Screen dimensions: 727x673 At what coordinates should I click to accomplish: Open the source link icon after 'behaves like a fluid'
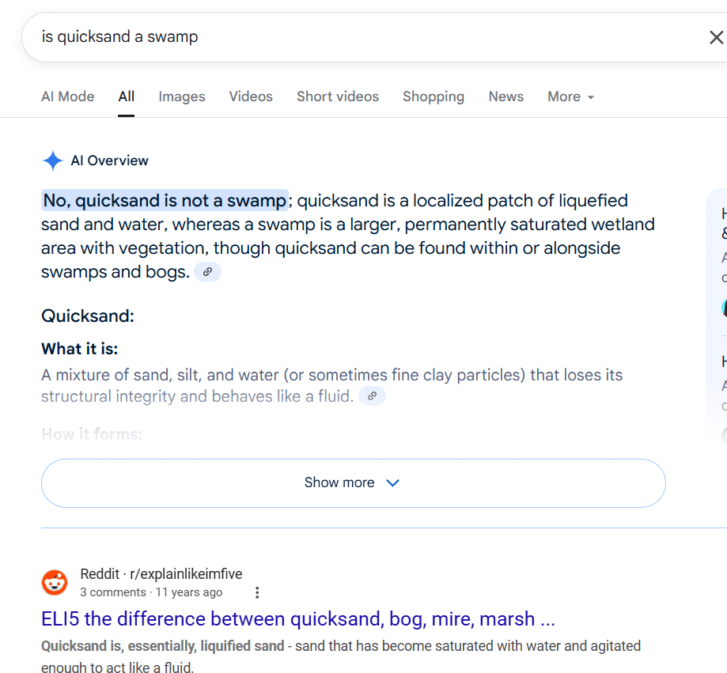pyautogui.click(x=372, y=396)
